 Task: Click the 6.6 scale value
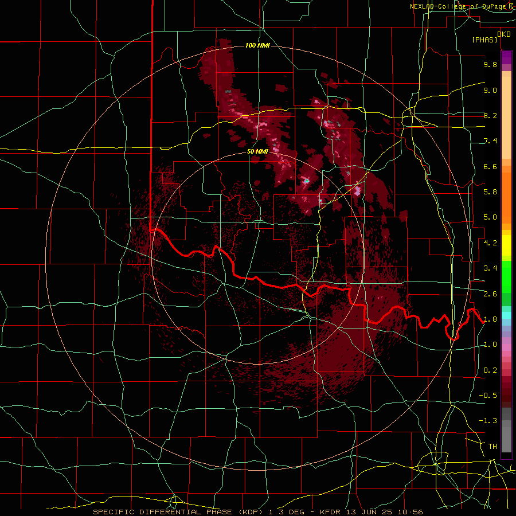[490, 166]
